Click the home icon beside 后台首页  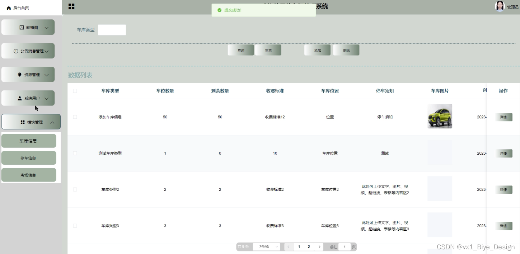click(9, 8)
